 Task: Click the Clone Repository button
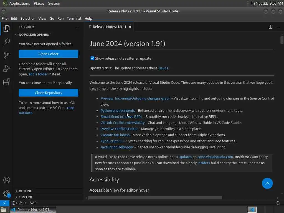pos(48,93)
